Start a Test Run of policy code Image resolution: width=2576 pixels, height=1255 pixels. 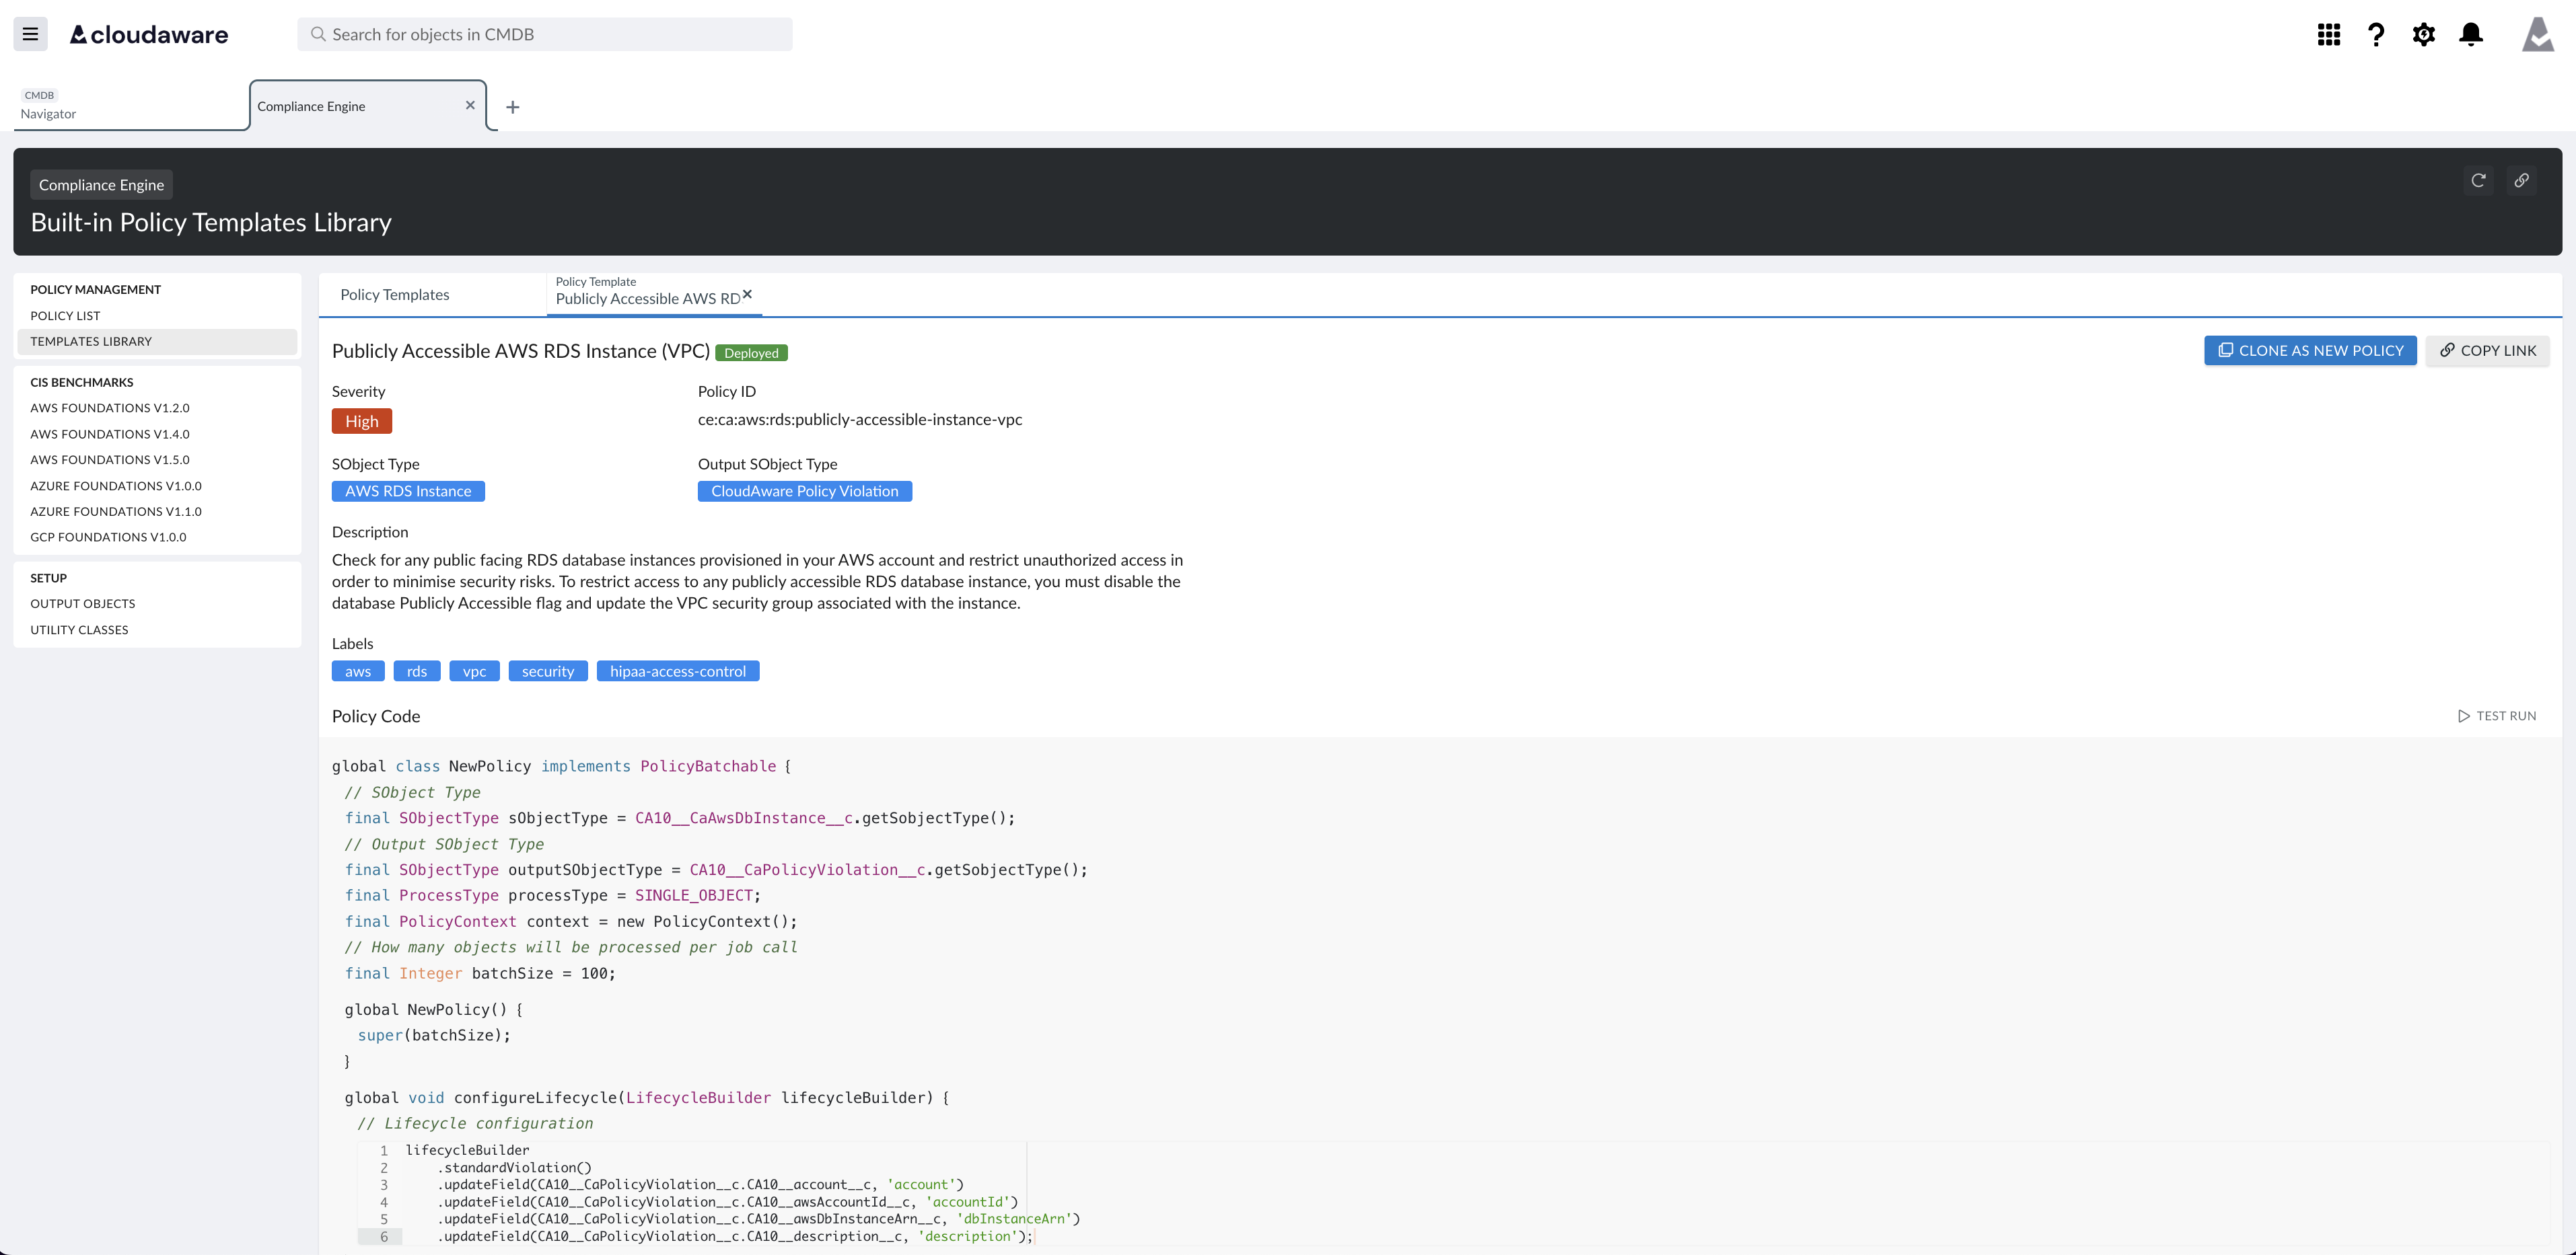2497,716
